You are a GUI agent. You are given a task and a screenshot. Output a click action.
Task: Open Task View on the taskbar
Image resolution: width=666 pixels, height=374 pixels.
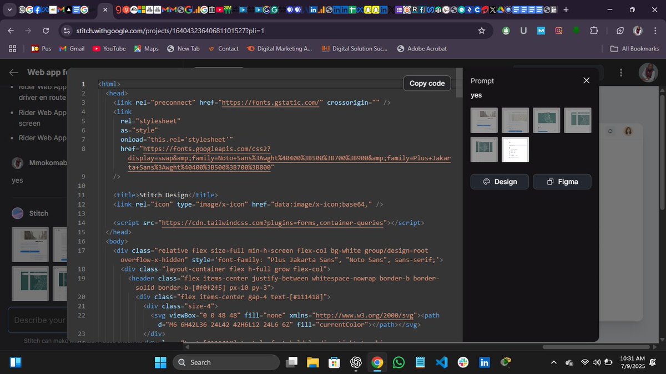[x=292, y=362]
